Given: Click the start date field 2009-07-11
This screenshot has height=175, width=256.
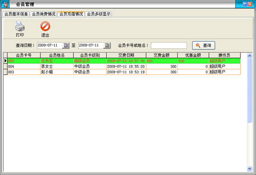Looking at the screenshot, I should pyautogui.click(x=50, y=46).
